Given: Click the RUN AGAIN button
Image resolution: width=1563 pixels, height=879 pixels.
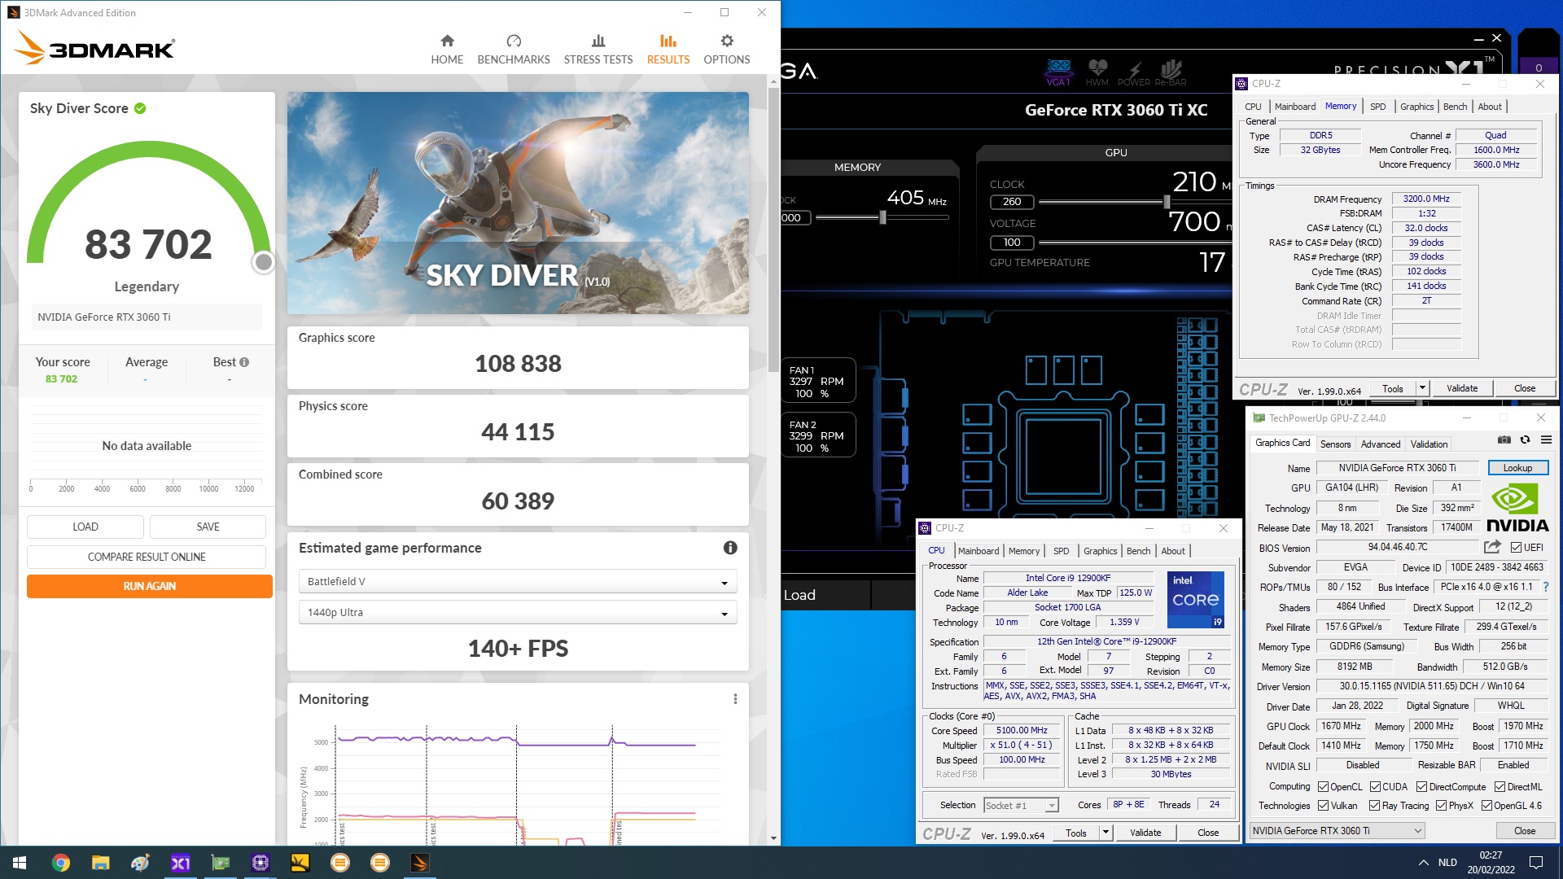Looking at the screenshot, I should pyautogui.click(x=150, y=586).
